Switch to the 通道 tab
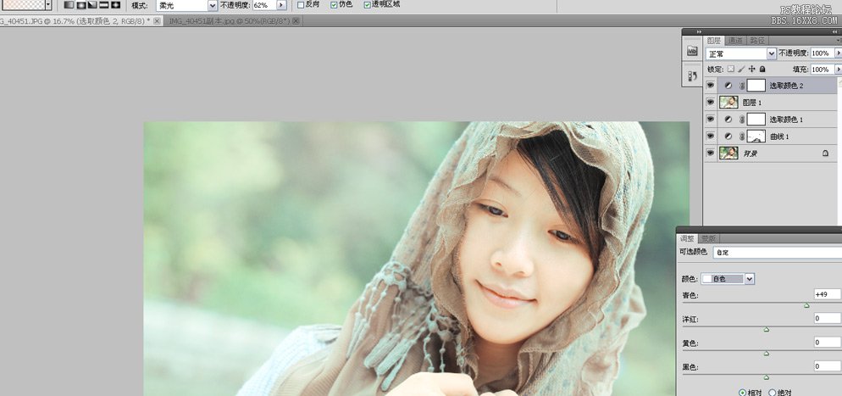842x396 pixels. [x=735, y=41]
